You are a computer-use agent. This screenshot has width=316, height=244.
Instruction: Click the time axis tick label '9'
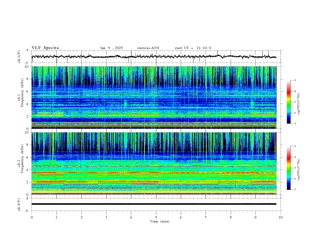click(x=255, y=217)
